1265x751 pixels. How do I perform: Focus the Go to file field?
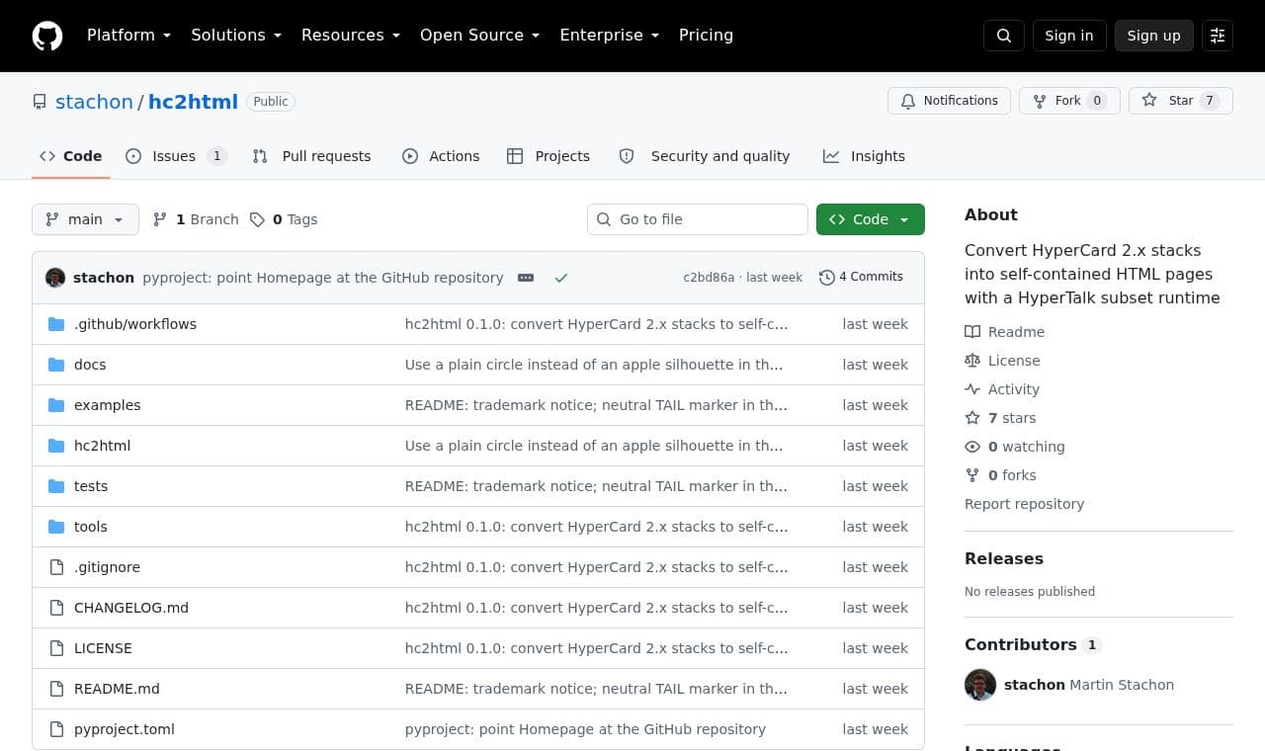[x=698, y=219]
